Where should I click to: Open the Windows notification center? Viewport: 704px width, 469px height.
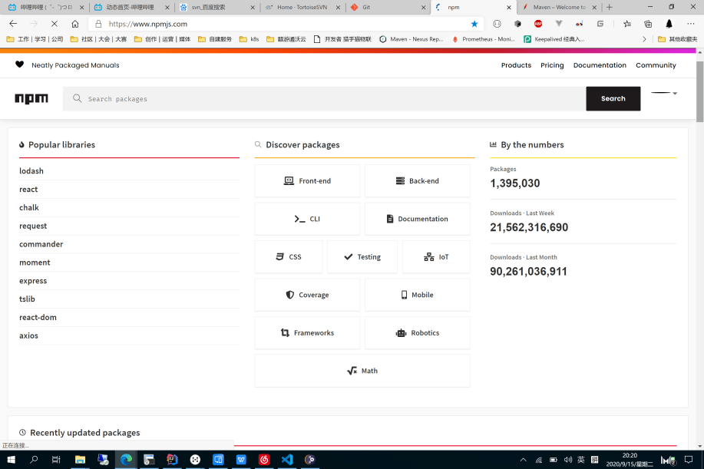pos(689,460)
